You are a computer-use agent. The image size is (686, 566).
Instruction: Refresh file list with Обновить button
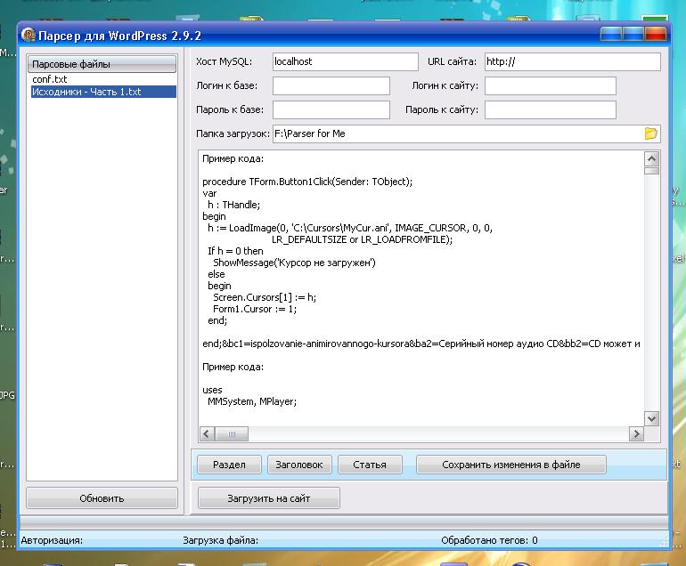[x=102, y=498]
